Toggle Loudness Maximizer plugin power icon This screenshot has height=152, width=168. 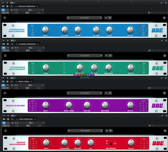(165, 56)
